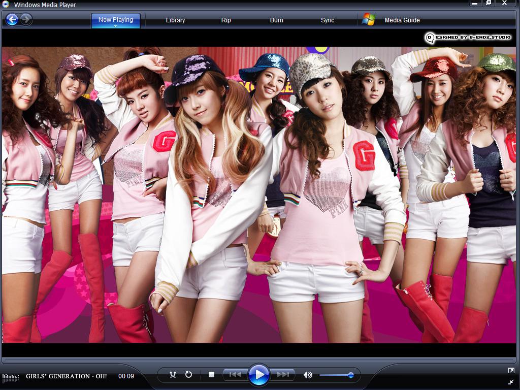Go back with the blue Back arrow
Screen dimensions: 520x390
pos(12,20)
